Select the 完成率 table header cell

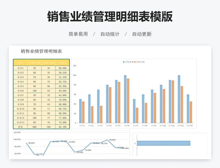point(63,62)
